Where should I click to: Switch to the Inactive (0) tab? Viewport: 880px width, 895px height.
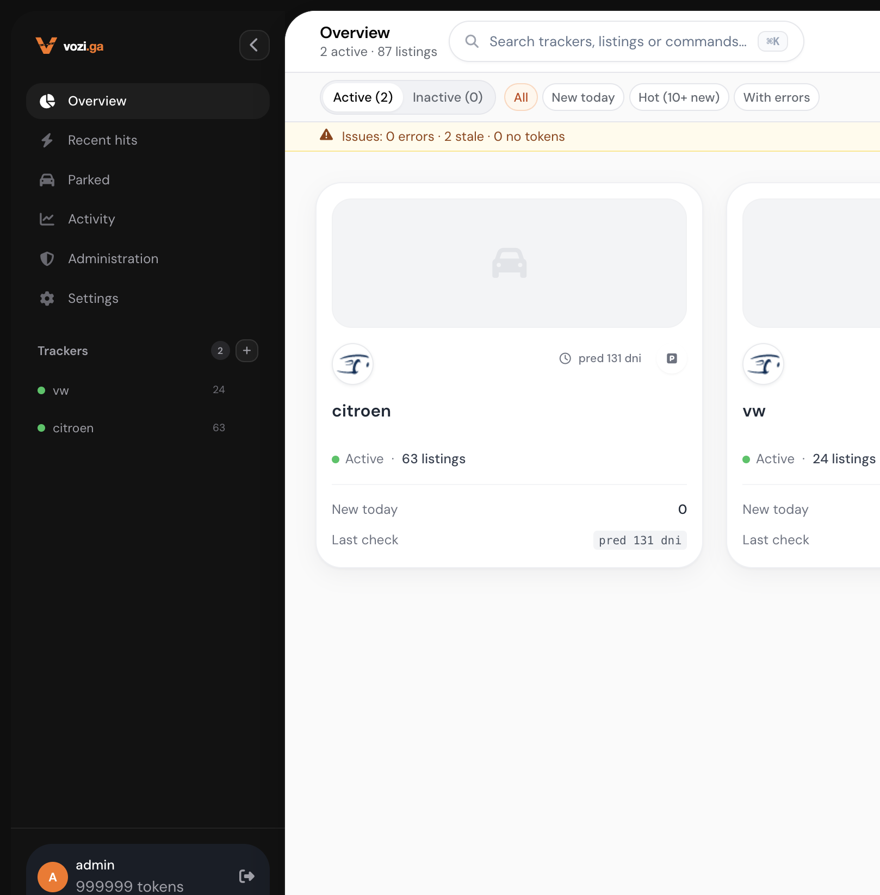point(448,97)
